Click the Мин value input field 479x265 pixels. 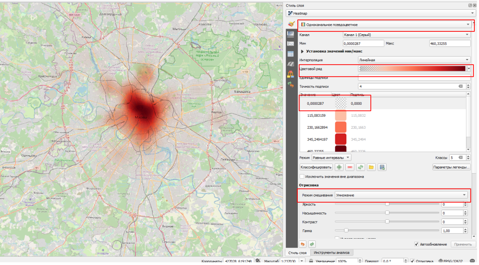click(363, 43)
